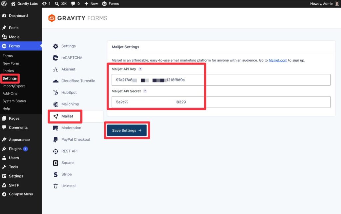341x214 pixels.
Task: Switch to the REST API tab label
Action: pos(69,151)
